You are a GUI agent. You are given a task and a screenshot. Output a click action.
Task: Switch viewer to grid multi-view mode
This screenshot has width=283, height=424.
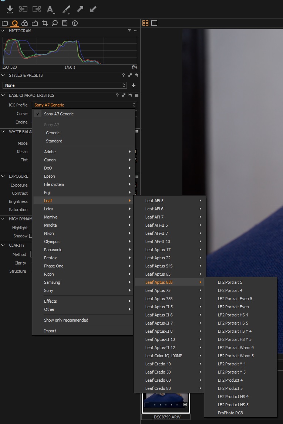[145, 23]
